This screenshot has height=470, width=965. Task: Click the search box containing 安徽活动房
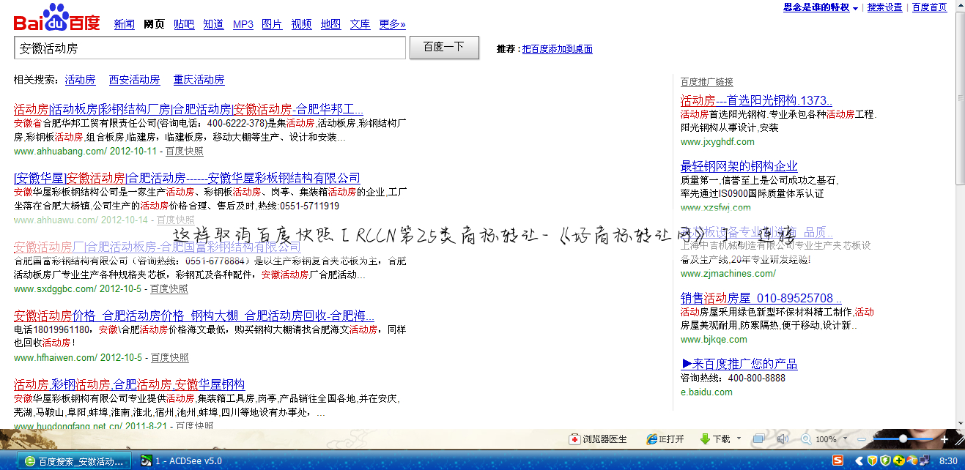pos(210,48)
